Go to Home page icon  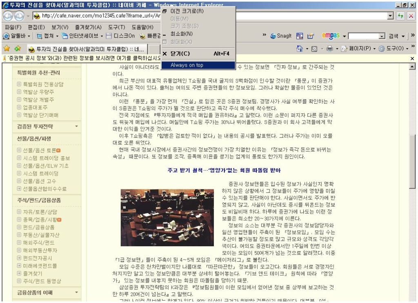tap(300, 49)
